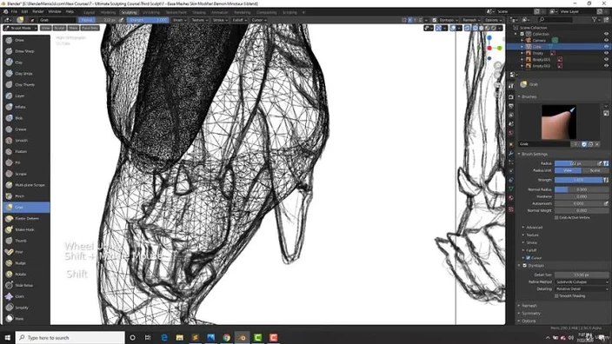Open the Window menu
Image resolution: width=612 pixels, height=344 pixels.
click(x=54, y=11)
